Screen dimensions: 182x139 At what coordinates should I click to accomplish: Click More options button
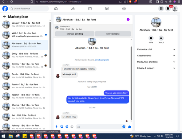tap(113, 34)
